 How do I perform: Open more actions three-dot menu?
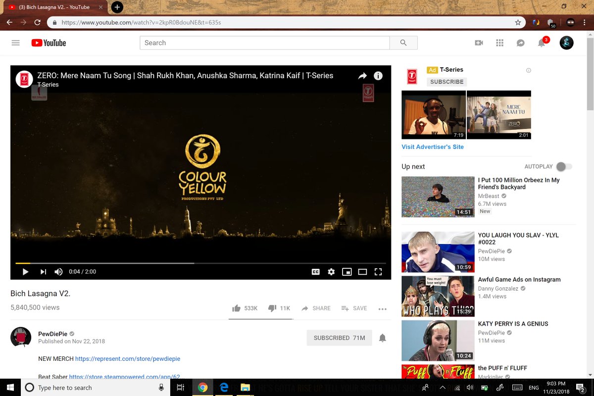[382, 309]
